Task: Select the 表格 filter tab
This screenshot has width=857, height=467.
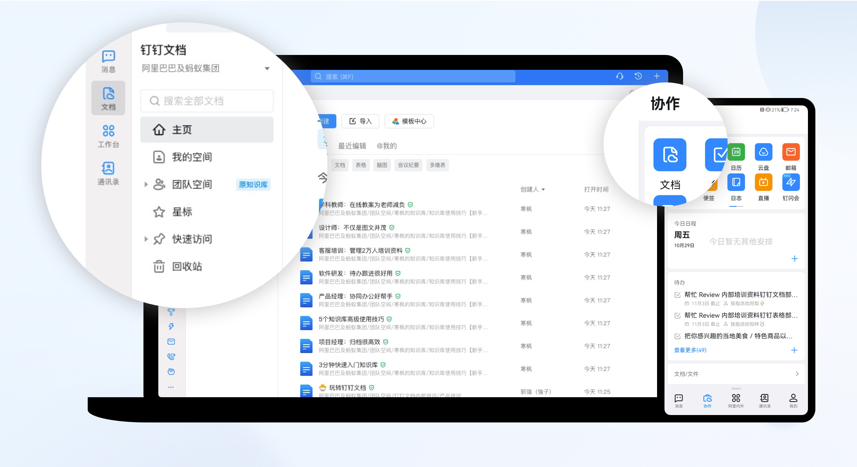Action: pyautogui.click(x=360, y=165)
